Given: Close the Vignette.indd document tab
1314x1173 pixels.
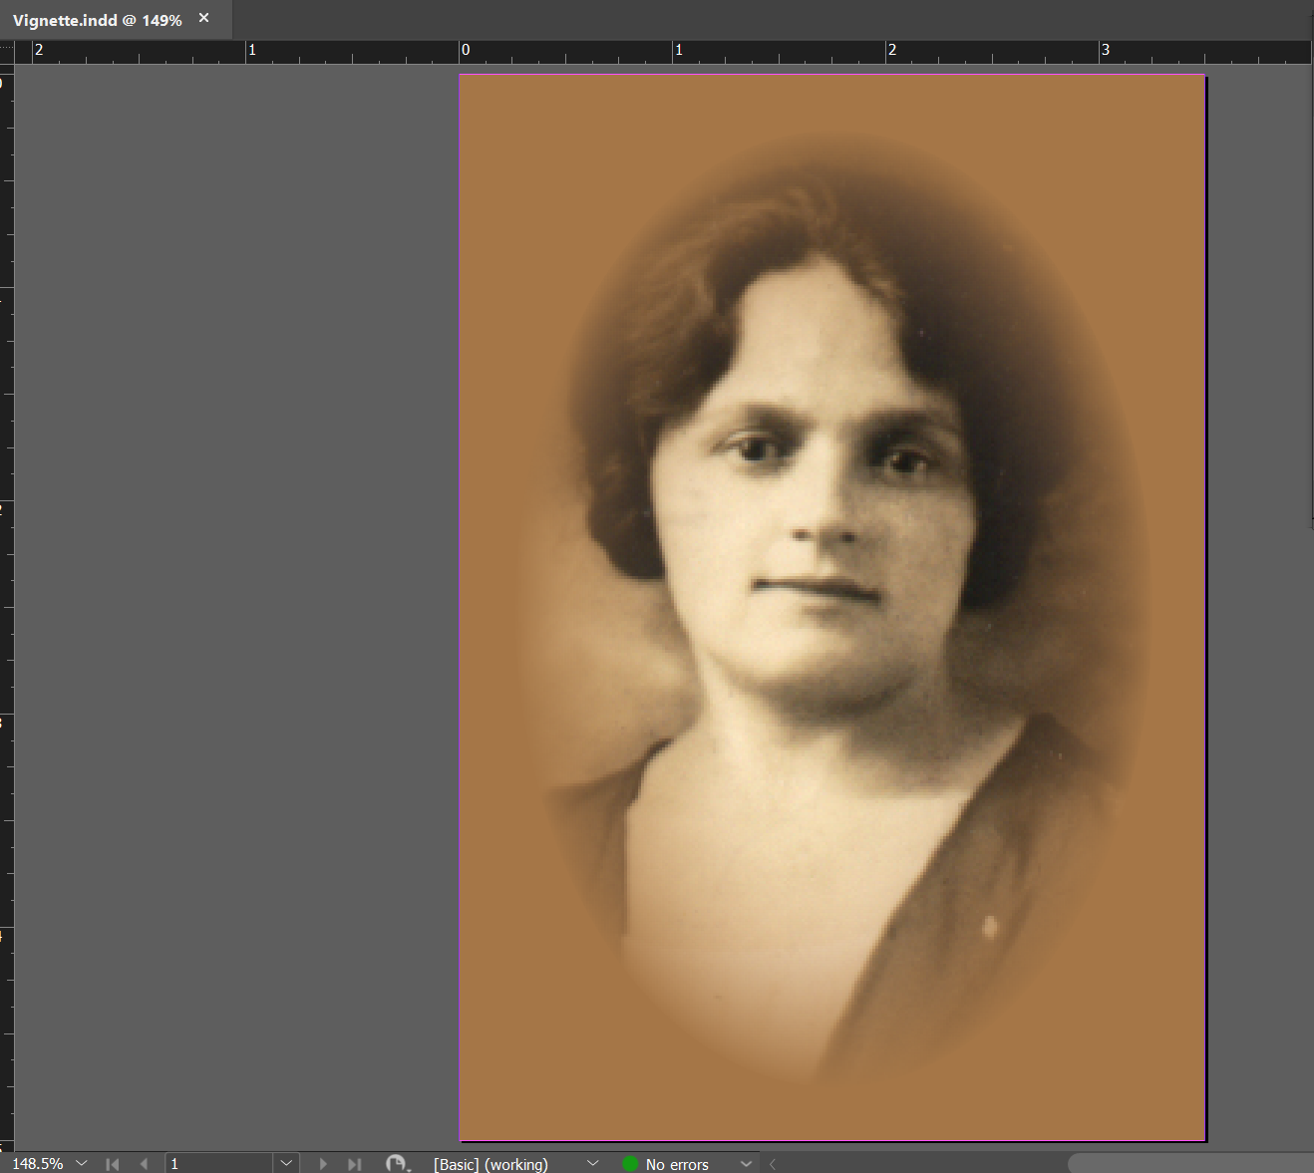Looking at the screenshot, I should pyautogui.click(x=204, y=18).
